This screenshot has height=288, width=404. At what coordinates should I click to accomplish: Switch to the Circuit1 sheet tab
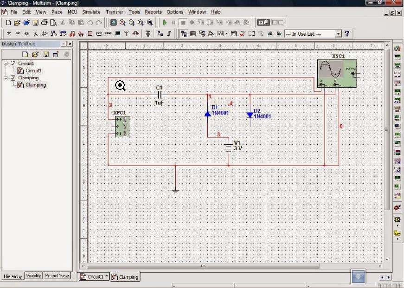coord(94,277)
